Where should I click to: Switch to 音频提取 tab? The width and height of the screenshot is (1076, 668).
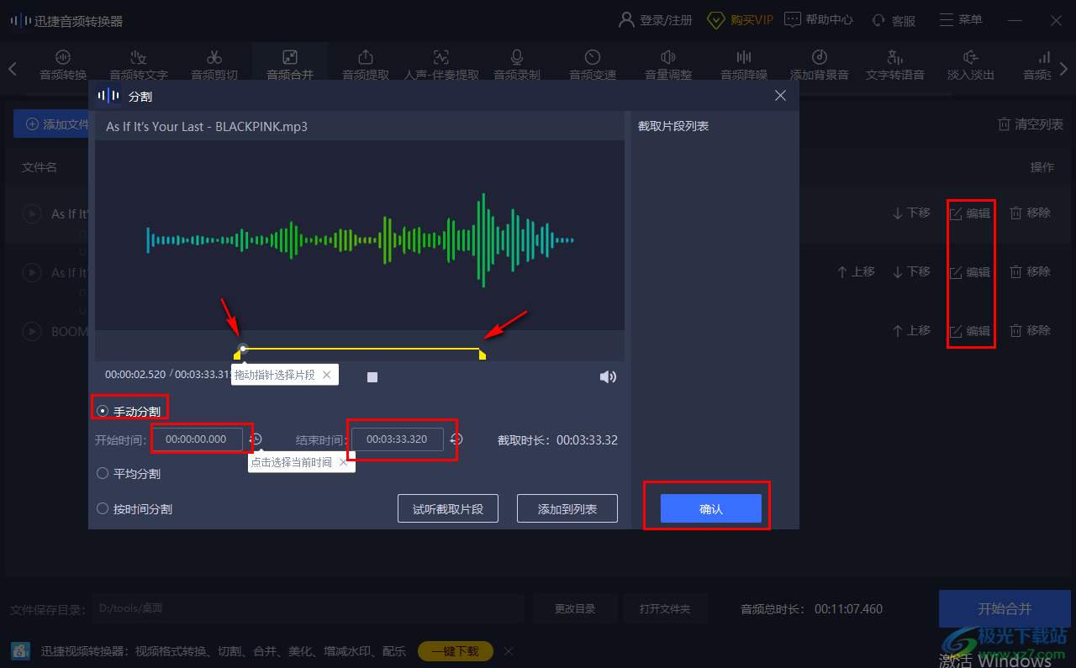click(x=366, y=66)
